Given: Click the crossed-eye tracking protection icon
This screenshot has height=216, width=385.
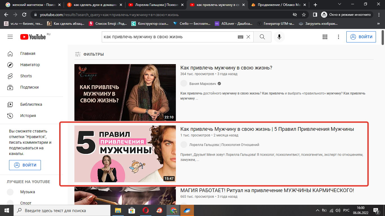Looking at the screenshot, I should pos(295,15).
